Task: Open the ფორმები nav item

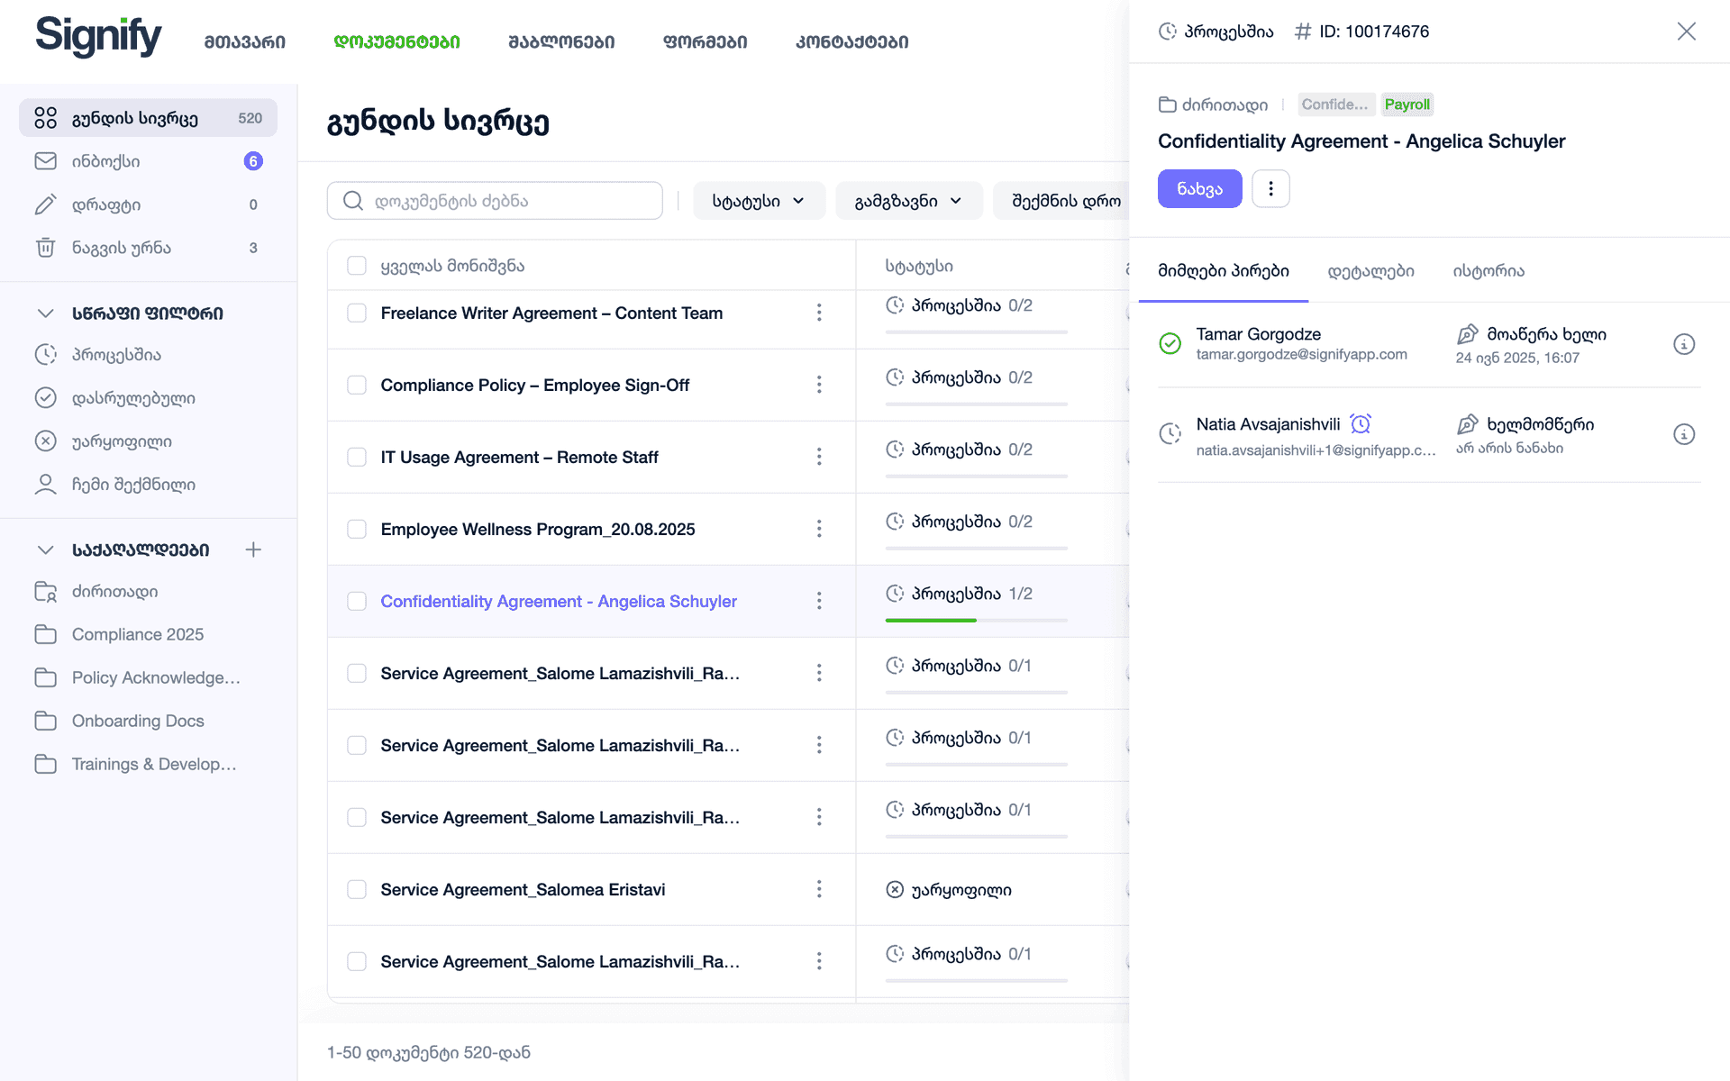Action: pos(706,41)
